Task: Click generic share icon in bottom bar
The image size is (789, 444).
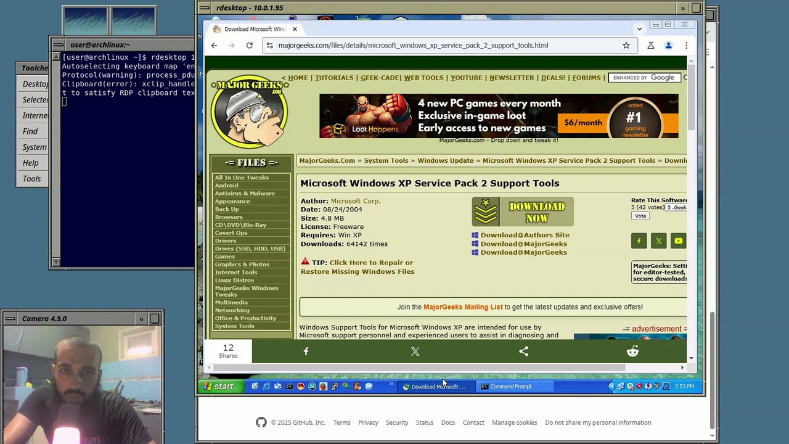Action: tap(524, 351)
